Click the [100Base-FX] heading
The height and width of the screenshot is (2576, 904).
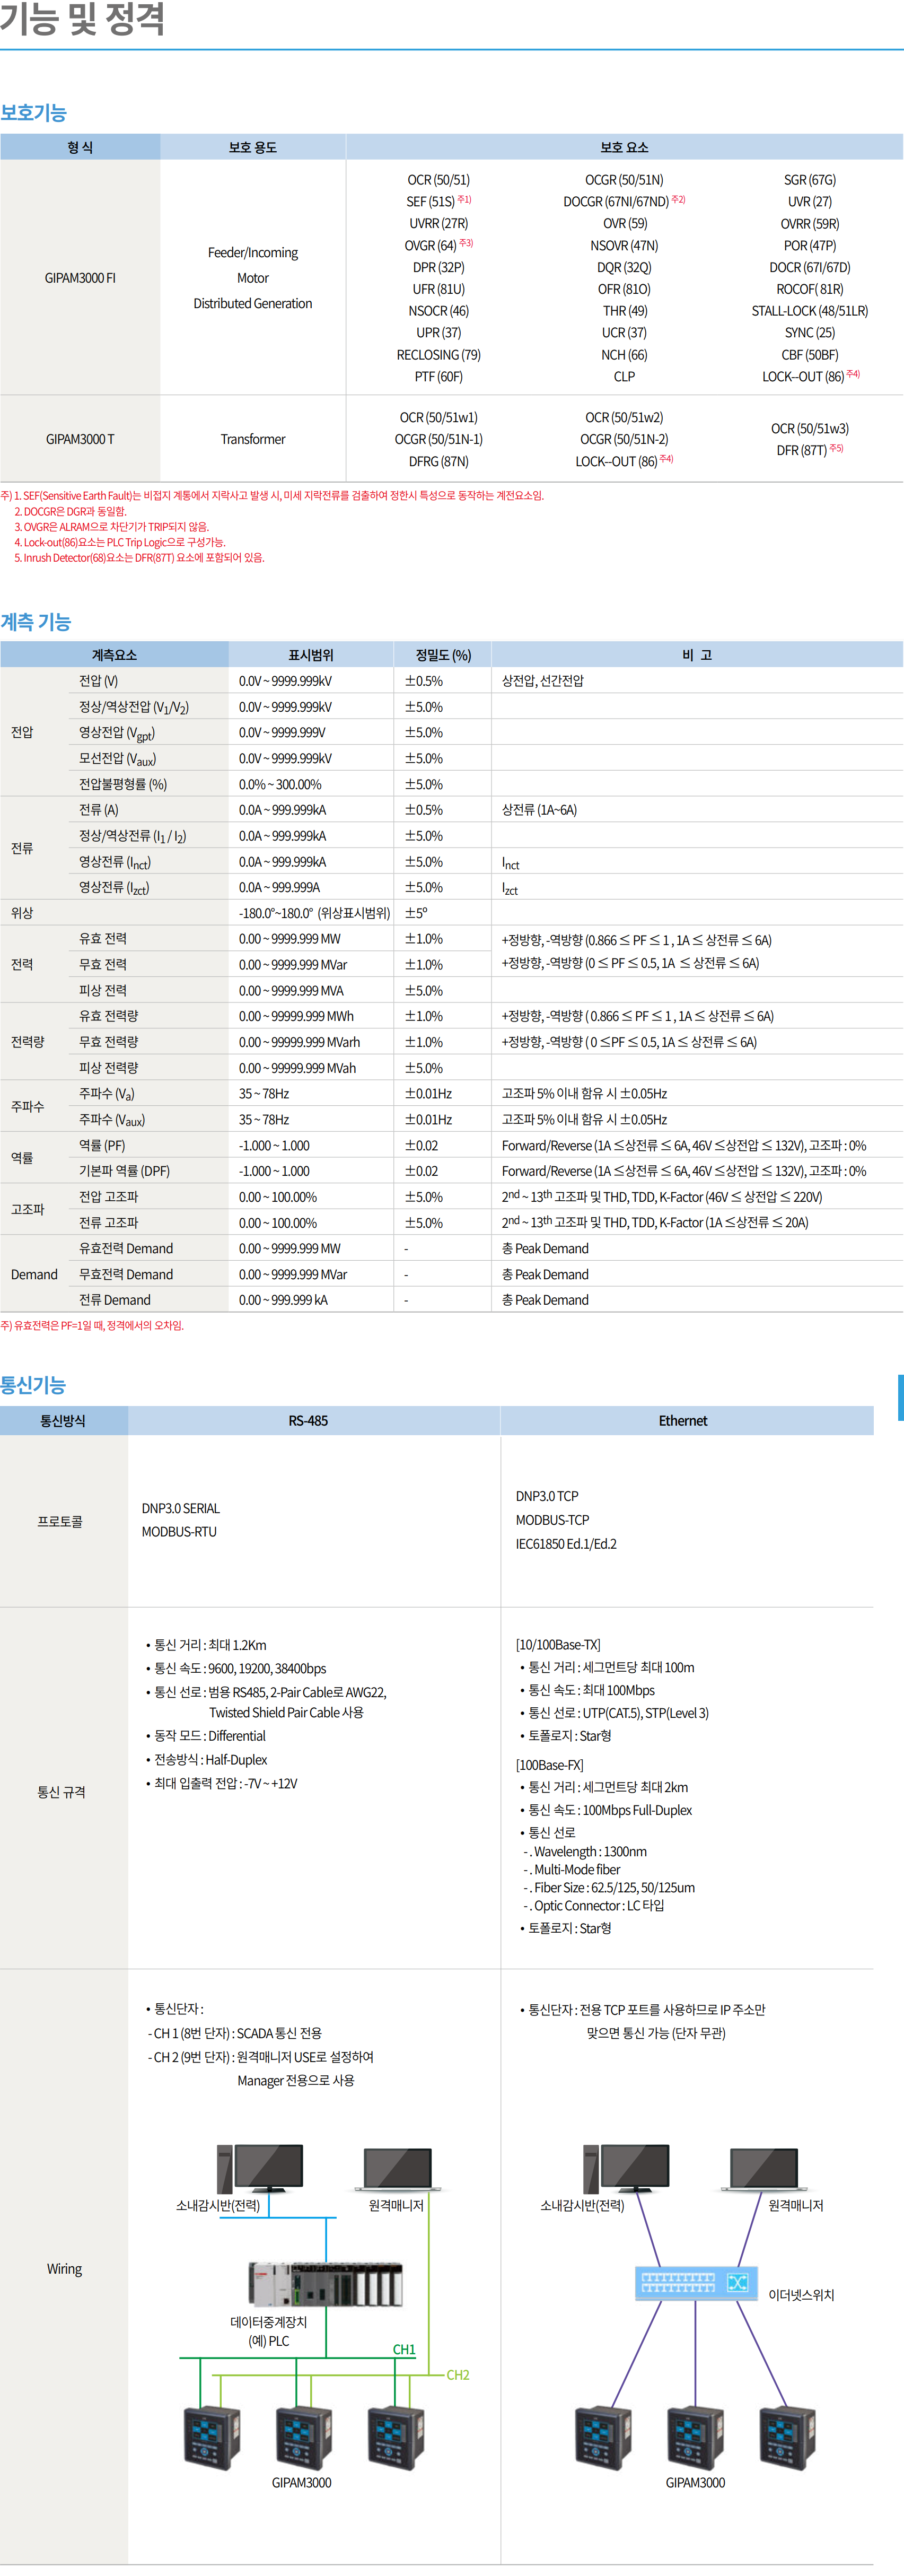pos(549,1765)
